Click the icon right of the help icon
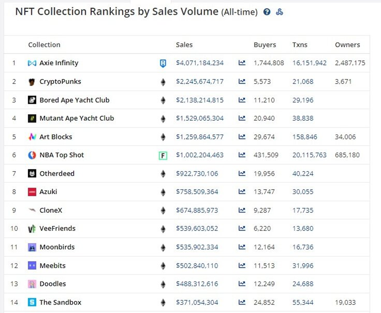381x313 pixels. (x=279, y=12)
